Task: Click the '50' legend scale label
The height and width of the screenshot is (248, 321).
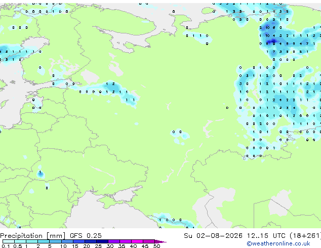Action: coord(156,246)
